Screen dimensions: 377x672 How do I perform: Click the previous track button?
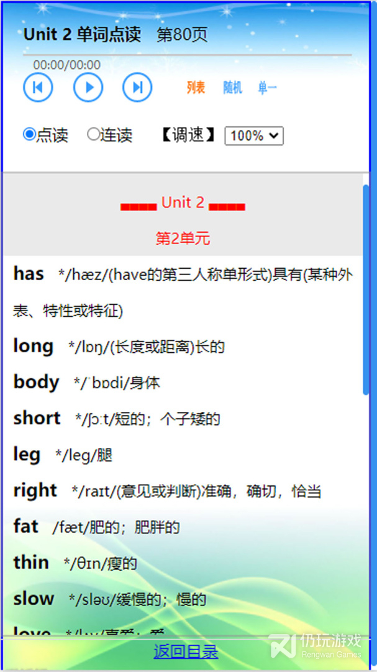click(38, 88)
